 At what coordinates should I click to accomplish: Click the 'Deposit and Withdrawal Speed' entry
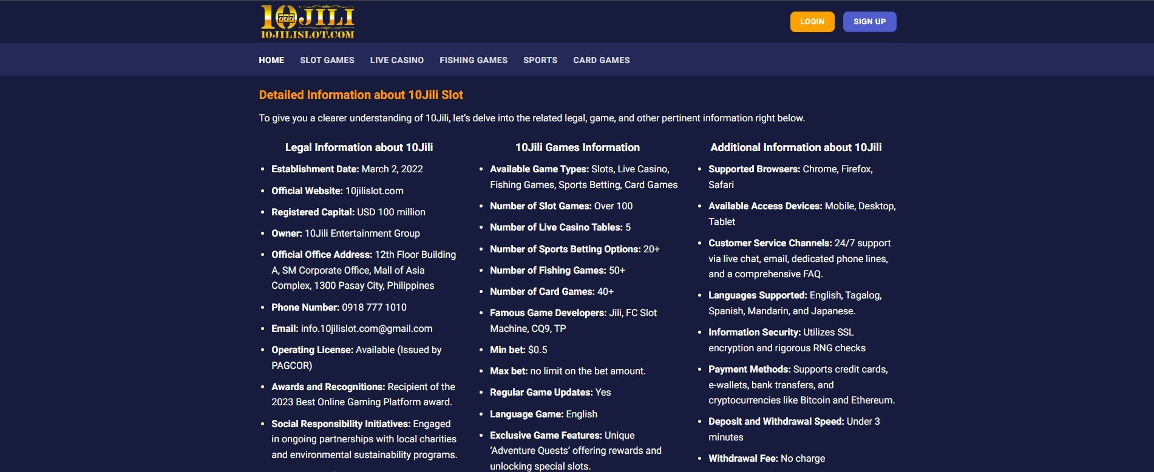pos(794,429)
